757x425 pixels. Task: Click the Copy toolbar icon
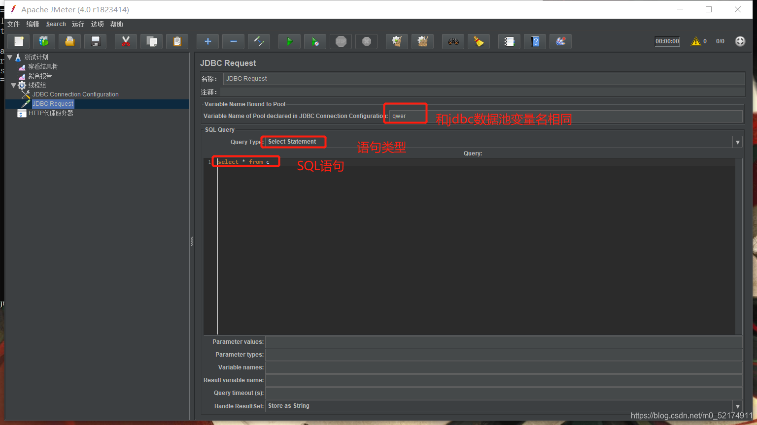151,41
